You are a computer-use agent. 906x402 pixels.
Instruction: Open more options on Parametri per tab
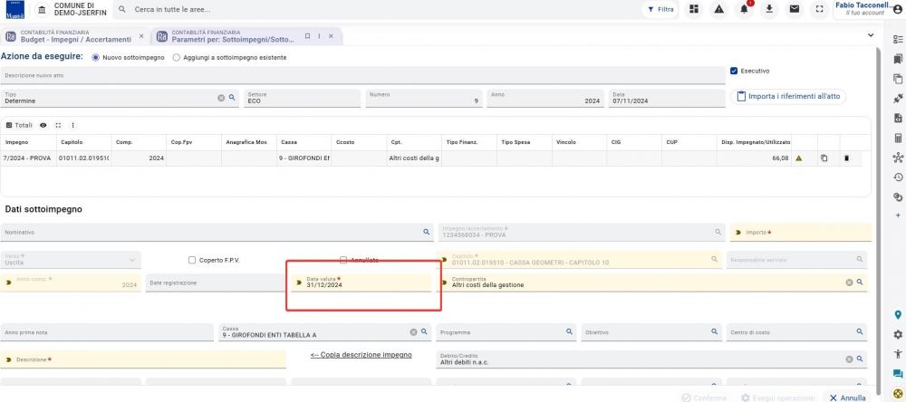click(x=320, y=36)
